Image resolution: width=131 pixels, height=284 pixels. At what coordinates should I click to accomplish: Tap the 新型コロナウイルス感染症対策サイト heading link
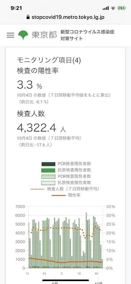pos(88,35)
